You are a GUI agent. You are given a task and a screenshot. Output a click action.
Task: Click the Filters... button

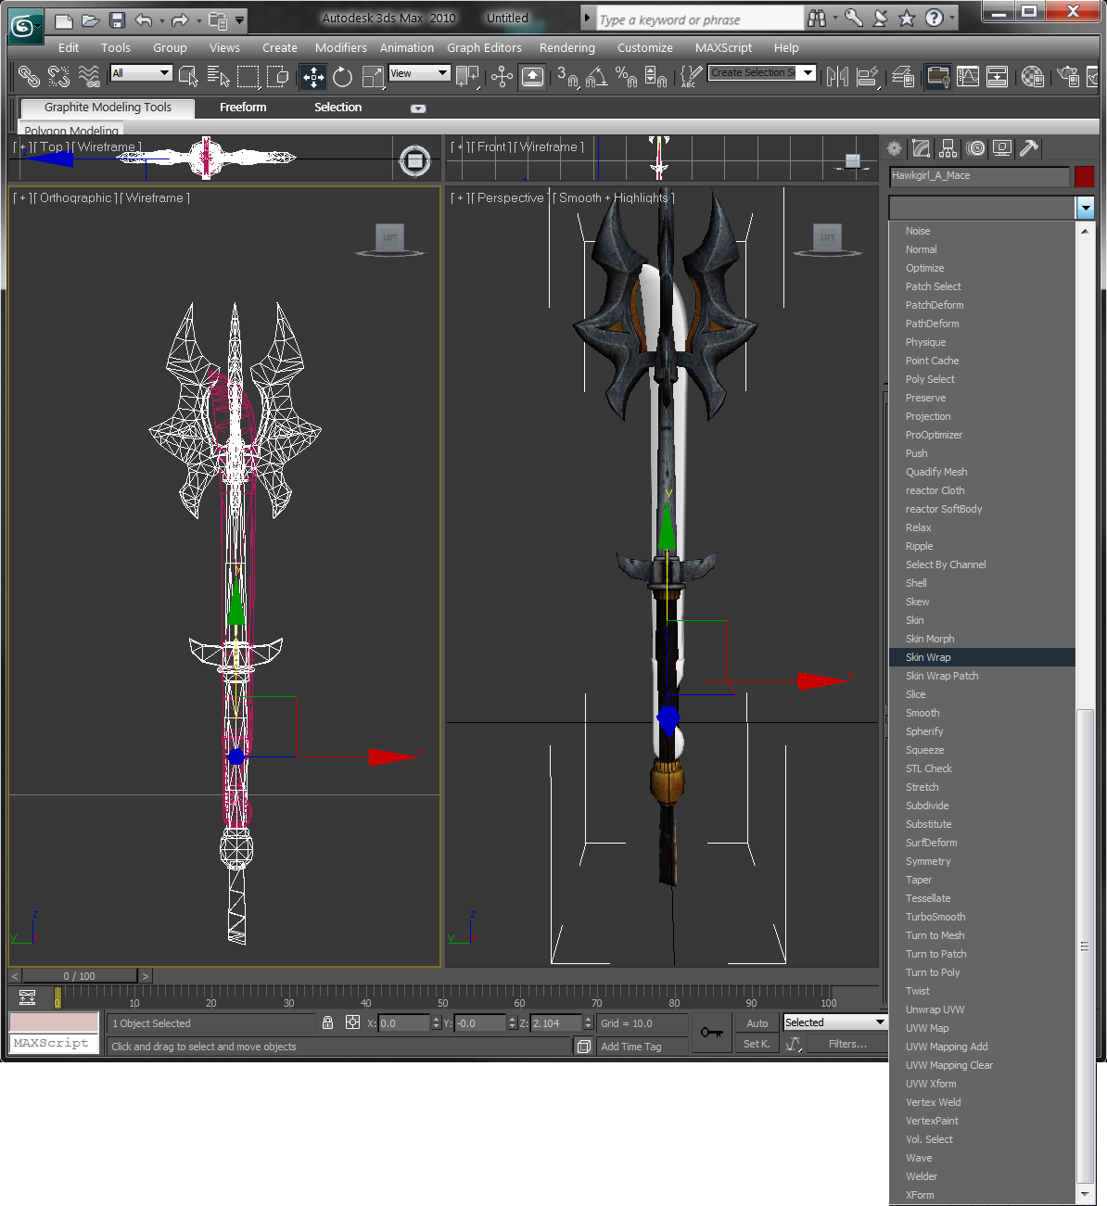coord(847,1044)
